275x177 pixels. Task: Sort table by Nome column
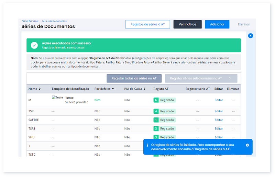click(34, 89)
